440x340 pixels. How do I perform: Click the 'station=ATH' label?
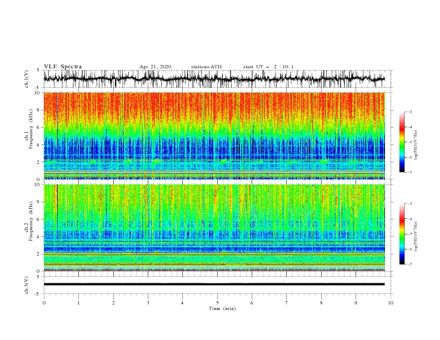click(206, 67)
